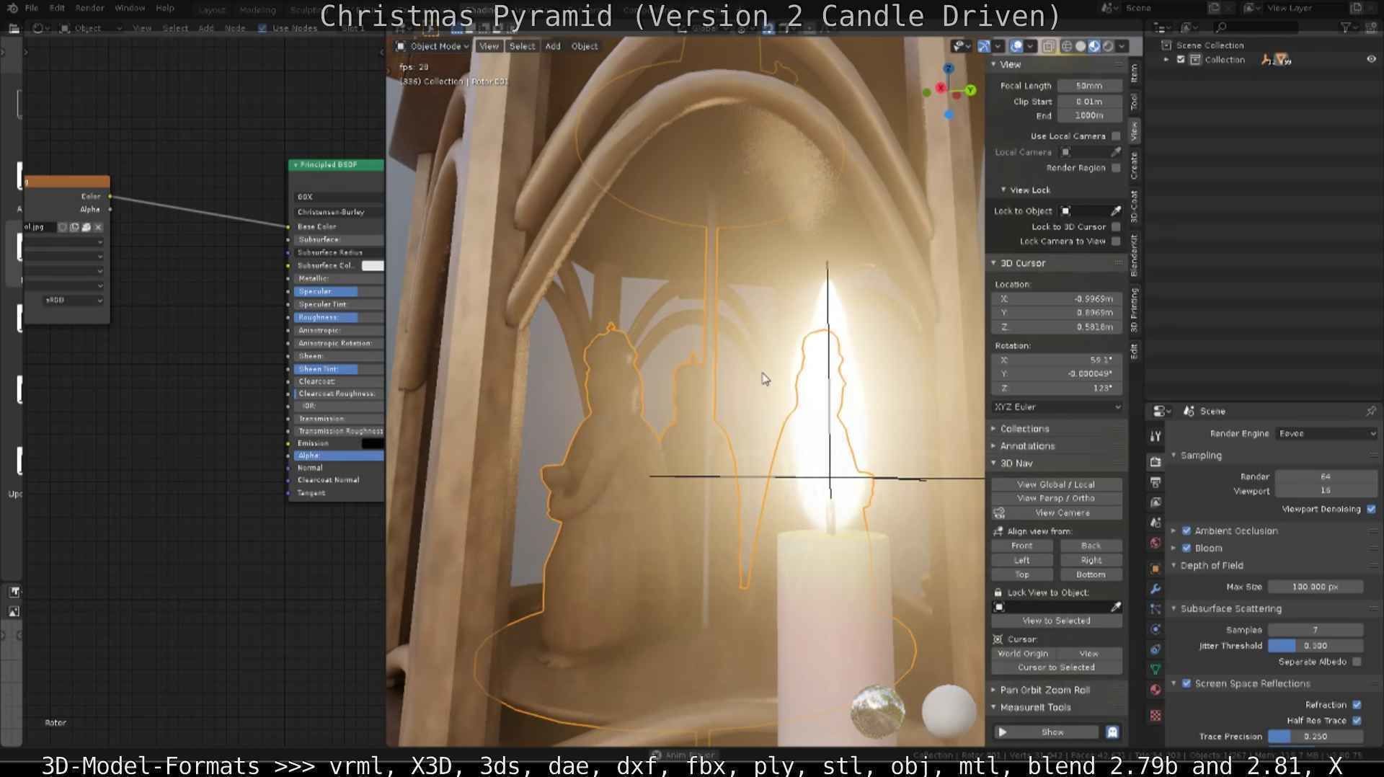The width and height of the screenshot is (1384, 777).
Task: Open the Material properties tab
Action: coord(1155,690)
